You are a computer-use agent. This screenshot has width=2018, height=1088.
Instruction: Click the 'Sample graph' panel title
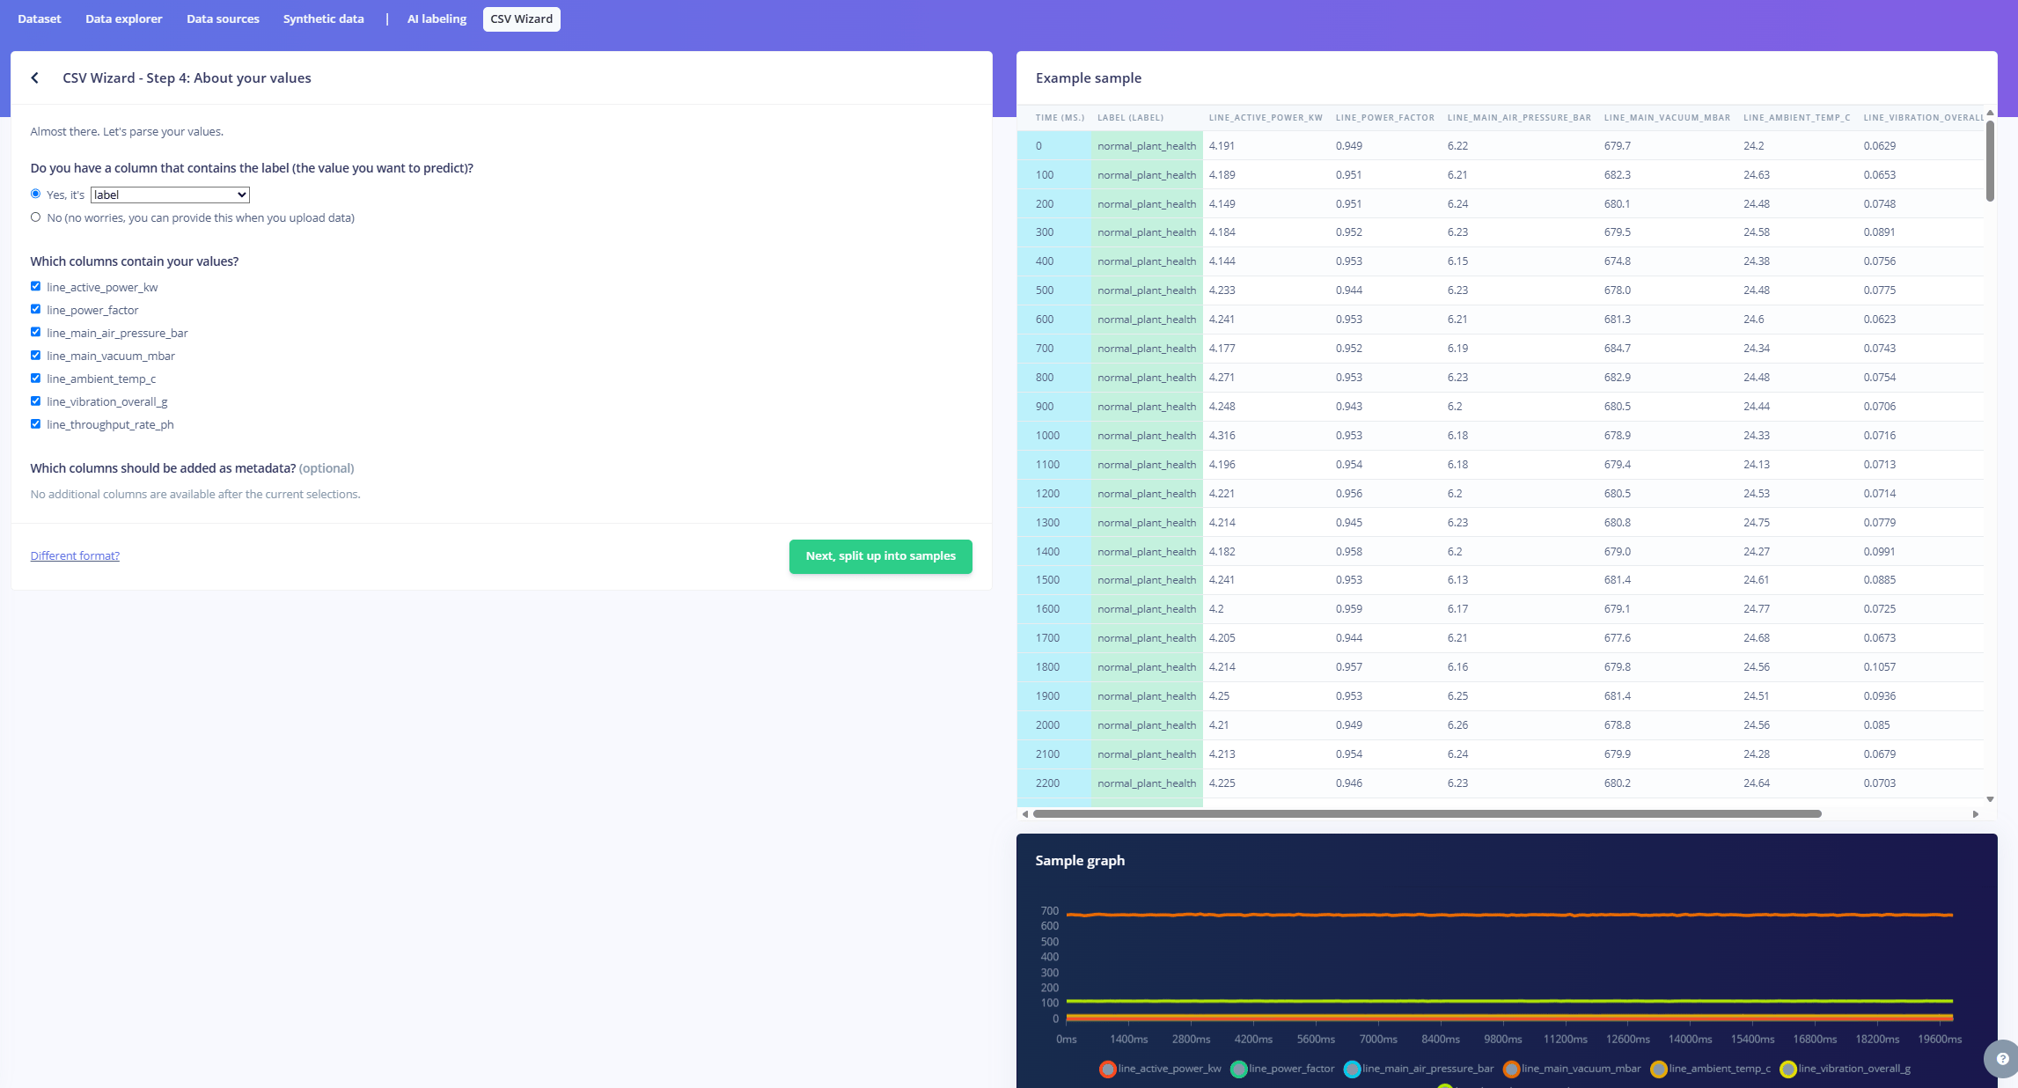tap(1080, 861)
